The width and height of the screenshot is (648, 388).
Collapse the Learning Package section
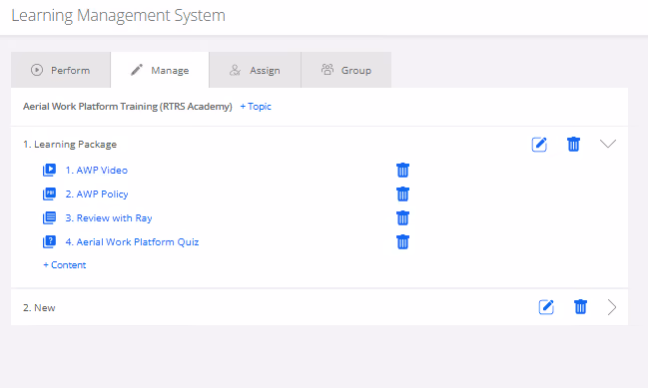click(x=608, y=144)
